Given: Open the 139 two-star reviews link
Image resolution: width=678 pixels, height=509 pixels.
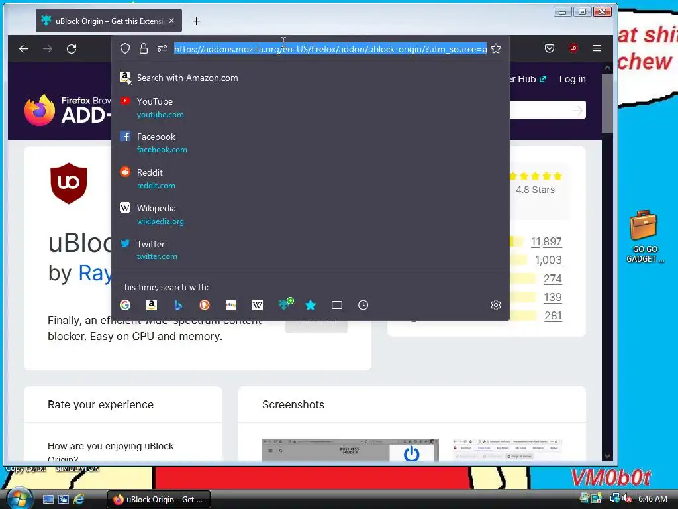Looking at the screenshot, I should point(553,298).
